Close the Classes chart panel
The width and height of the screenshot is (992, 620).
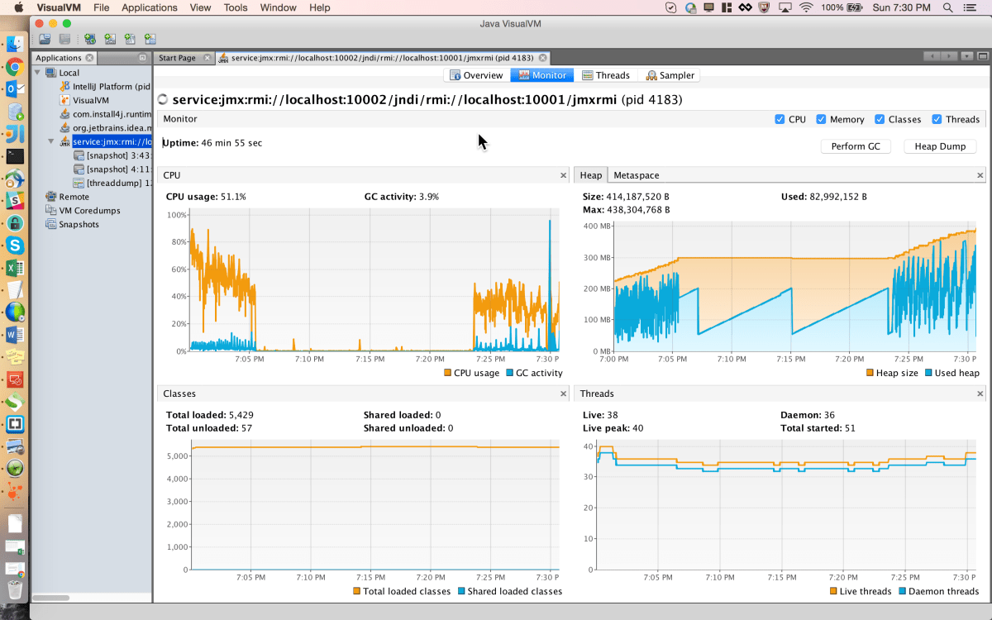tap(564, 393)
